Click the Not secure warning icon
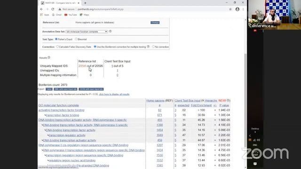Image resolution: width=301 pixels, height=169 pixels. 60,9
